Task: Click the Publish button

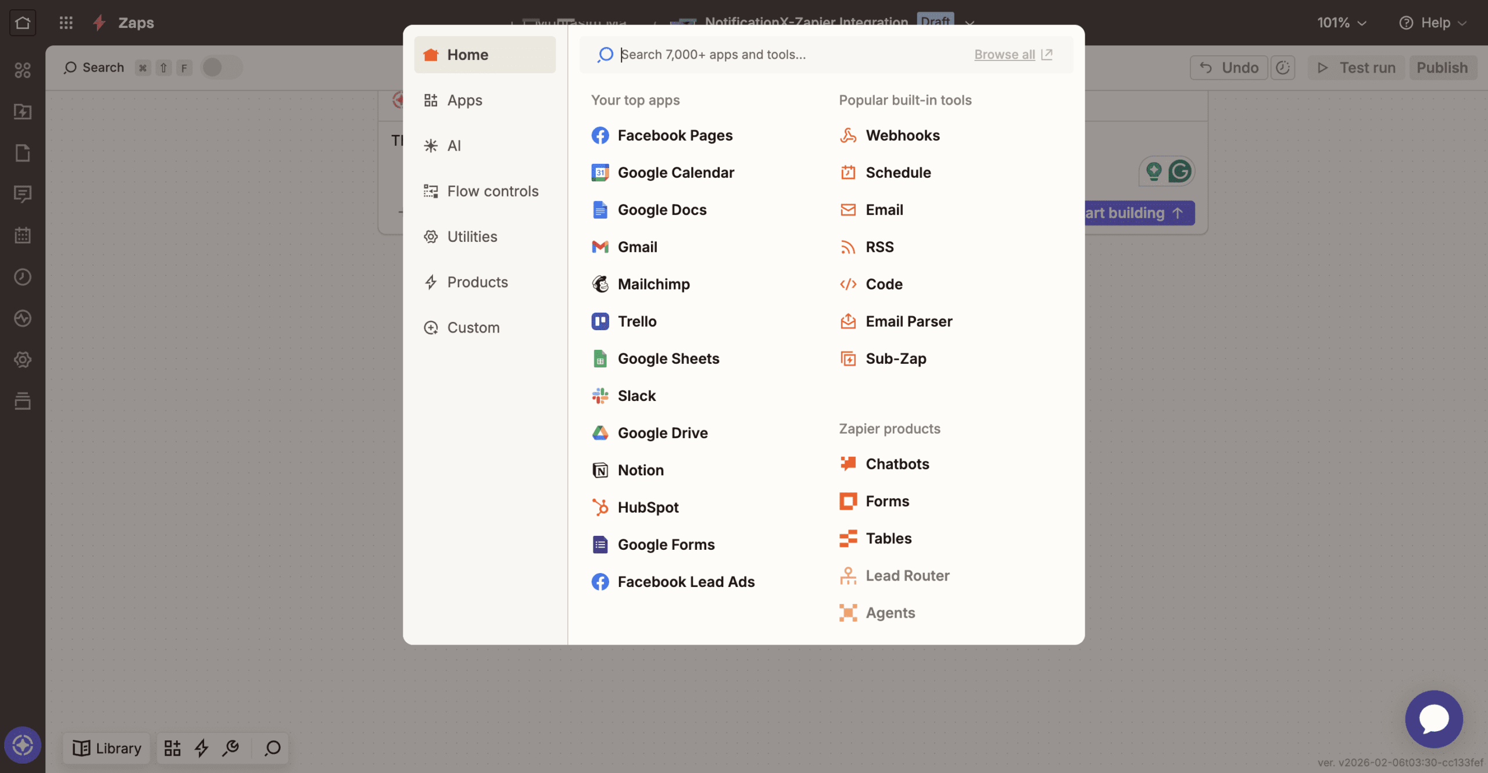Action: pyautogui.click(x=1441, y=67)
